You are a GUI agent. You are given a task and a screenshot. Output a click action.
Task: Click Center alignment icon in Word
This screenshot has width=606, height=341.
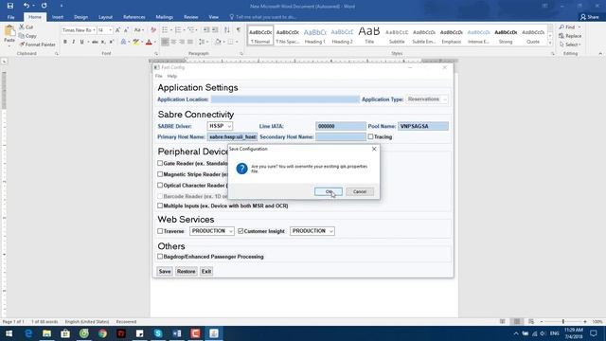click(173, 42)
